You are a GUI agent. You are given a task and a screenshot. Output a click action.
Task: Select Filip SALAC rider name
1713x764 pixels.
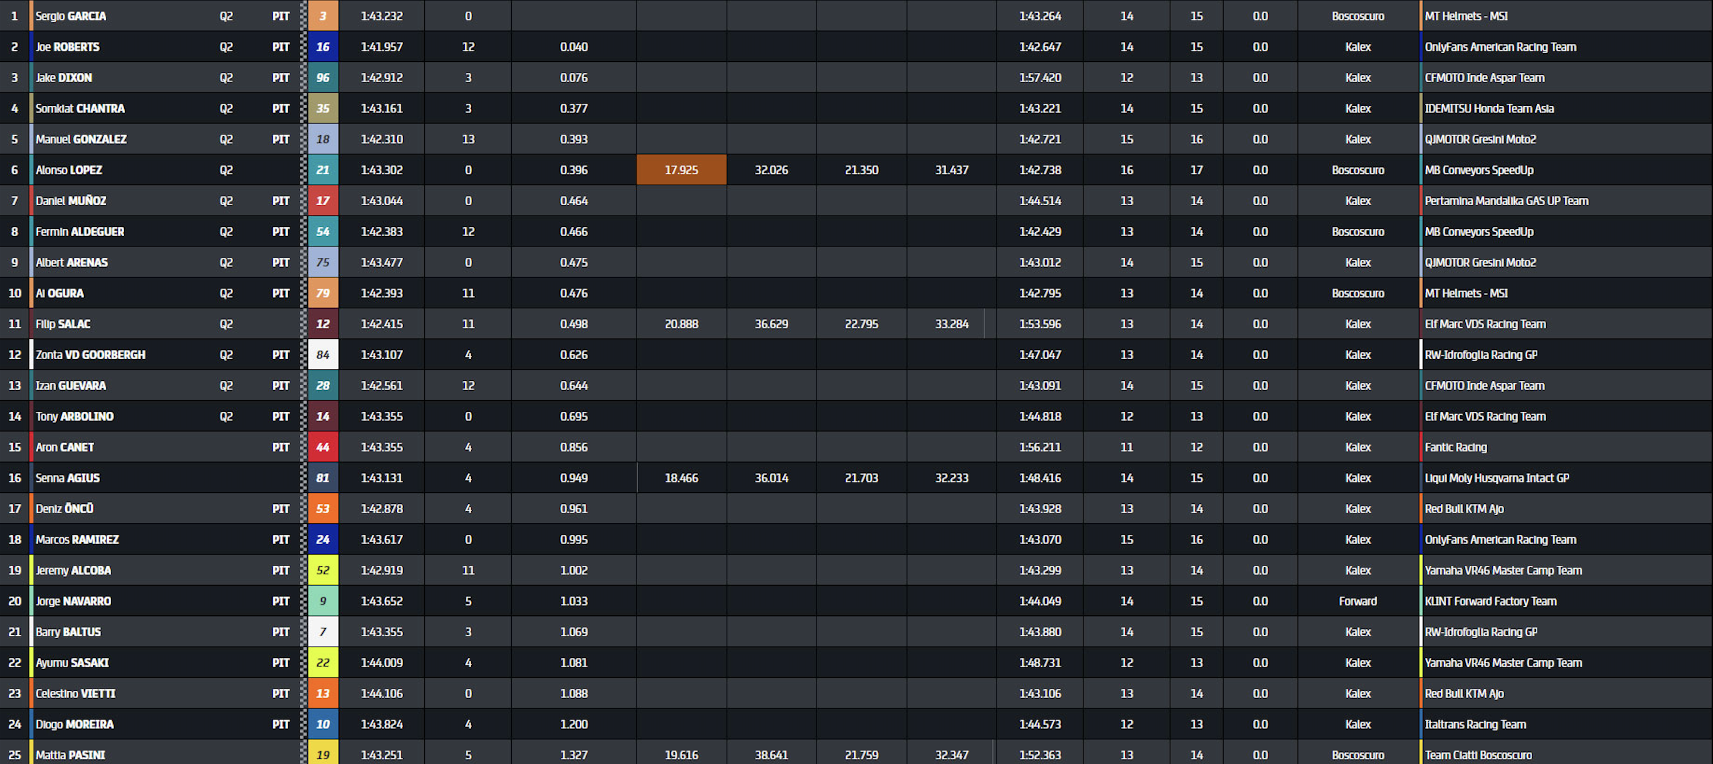(63, 324)
